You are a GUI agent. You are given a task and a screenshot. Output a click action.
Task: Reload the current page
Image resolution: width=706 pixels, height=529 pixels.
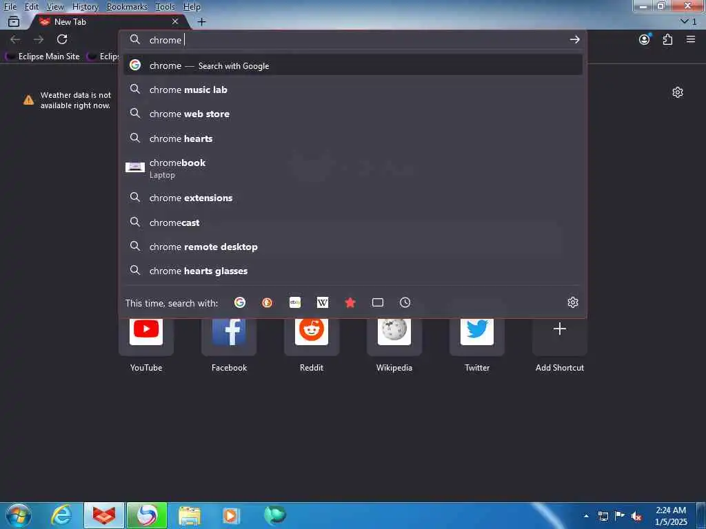[x=62, y=39]
